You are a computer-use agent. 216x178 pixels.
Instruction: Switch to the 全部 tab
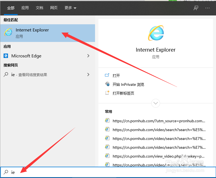[11, 8]
